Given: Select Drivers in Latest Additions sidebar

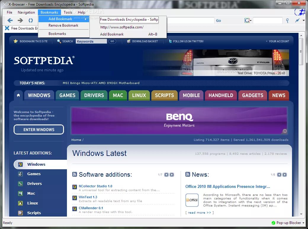Looking at the screenshot, I should click(34, 184).
